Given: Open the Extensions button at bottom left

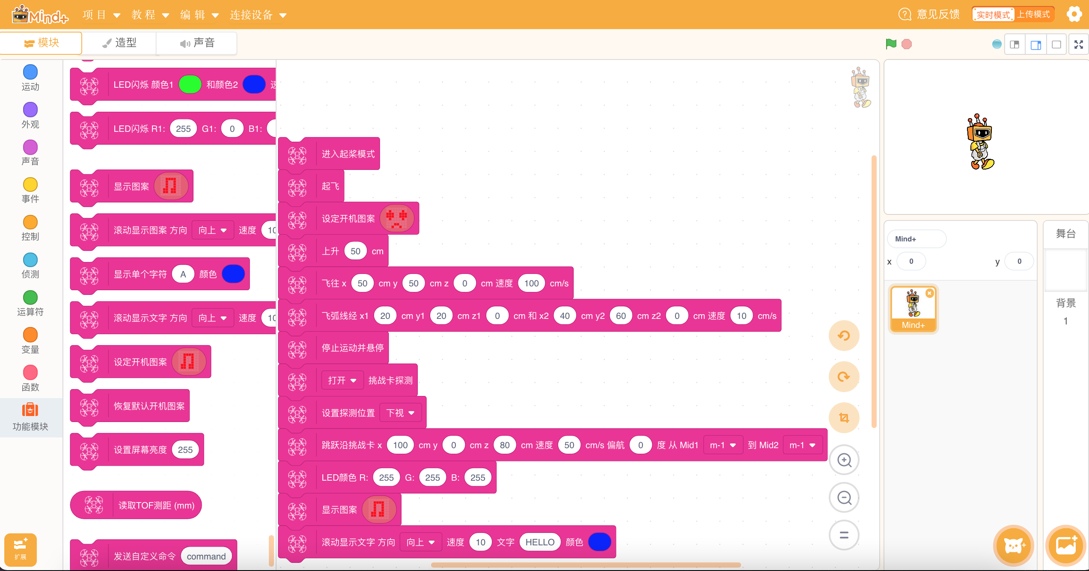Looking at the screenshot, I should click(x=20, y=549).
